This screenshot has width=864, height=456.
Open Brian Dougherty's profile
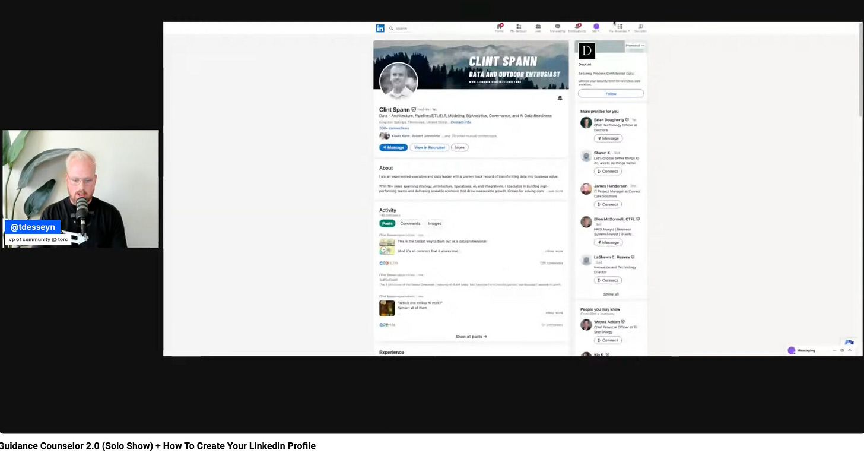609,120
